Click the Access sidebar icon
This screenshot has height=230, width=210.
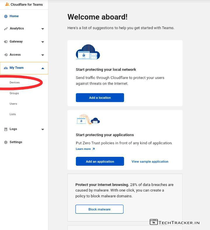(x=6, y=55)
